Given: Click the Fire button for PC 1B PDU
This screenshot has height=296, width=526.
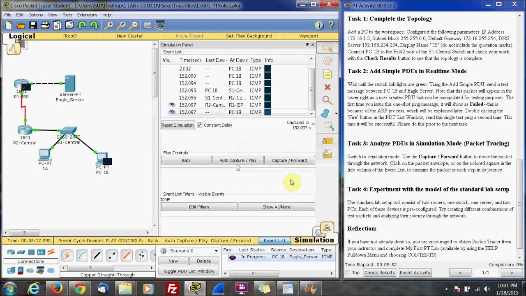Looking at the screenshot, I should tap(233, 257).
